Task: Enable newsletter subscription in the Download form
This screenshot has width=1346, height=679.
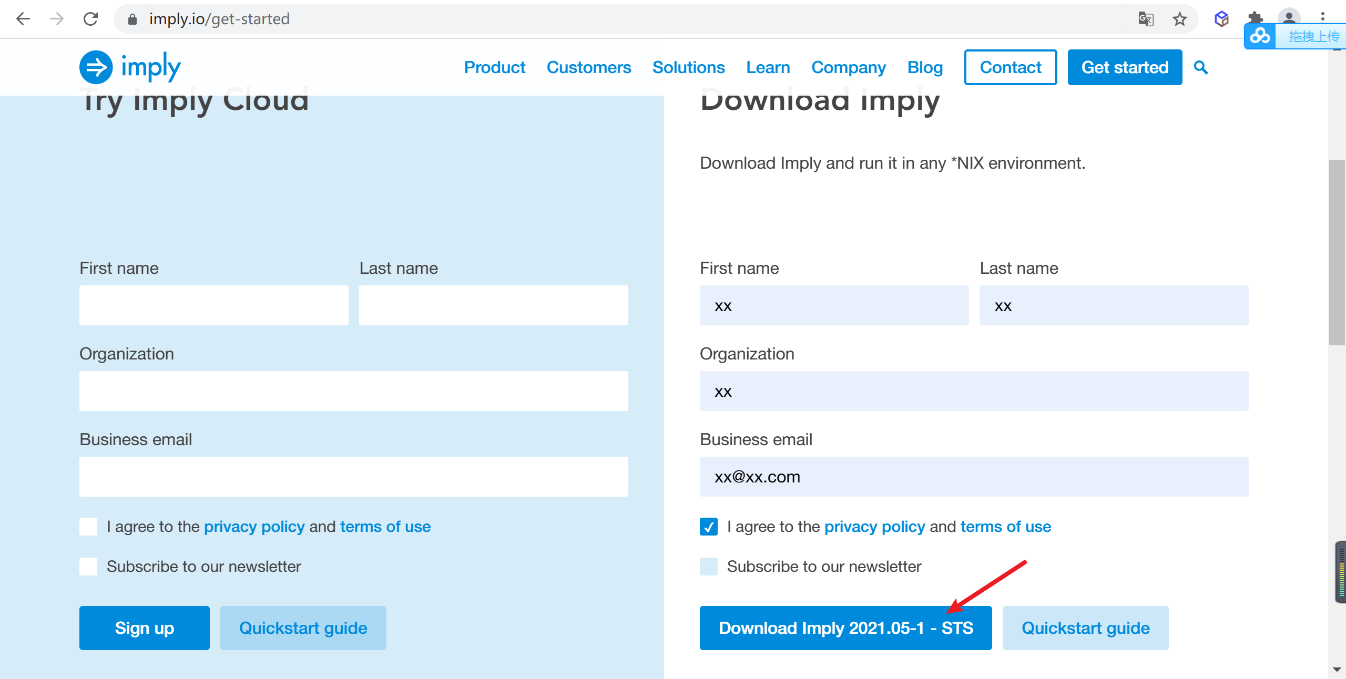Action: (x=708, y=566)
